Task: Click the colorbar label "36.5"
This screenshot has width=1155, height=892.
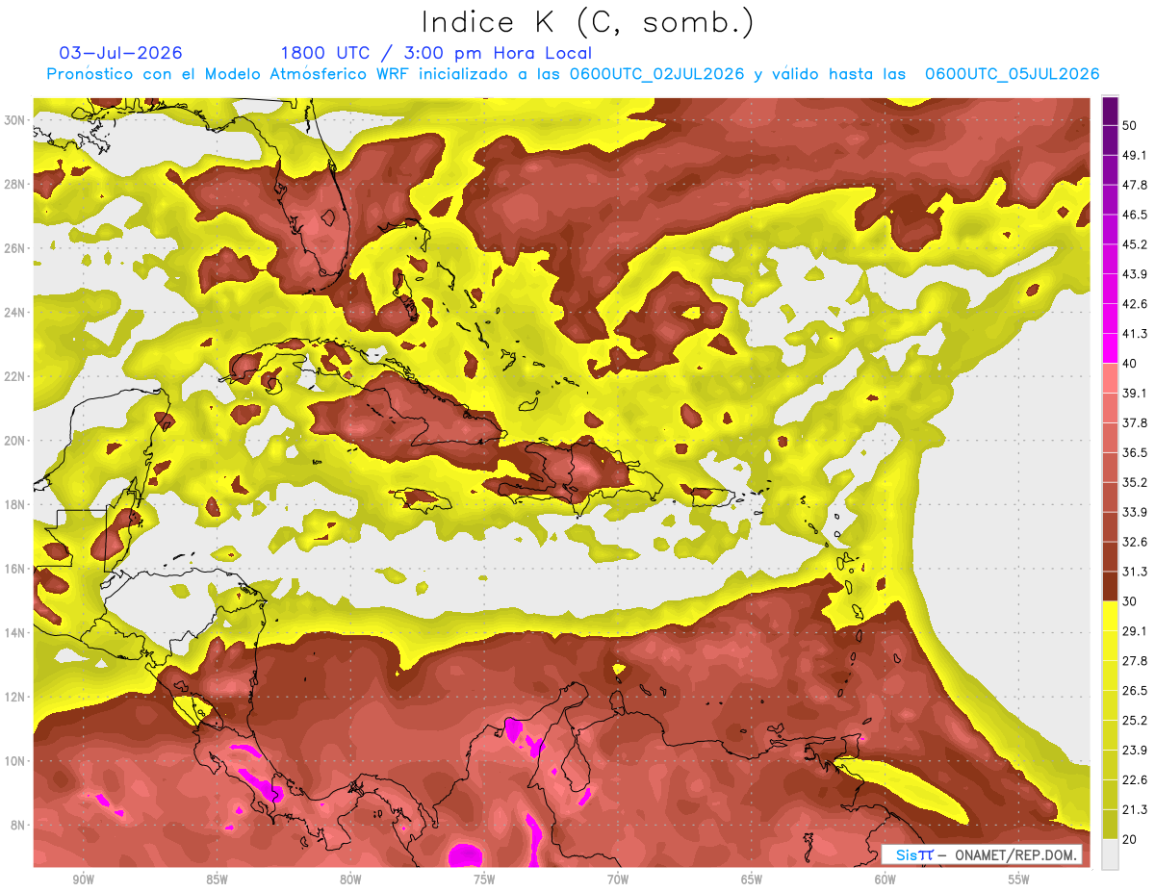Action: (1136, 452)
